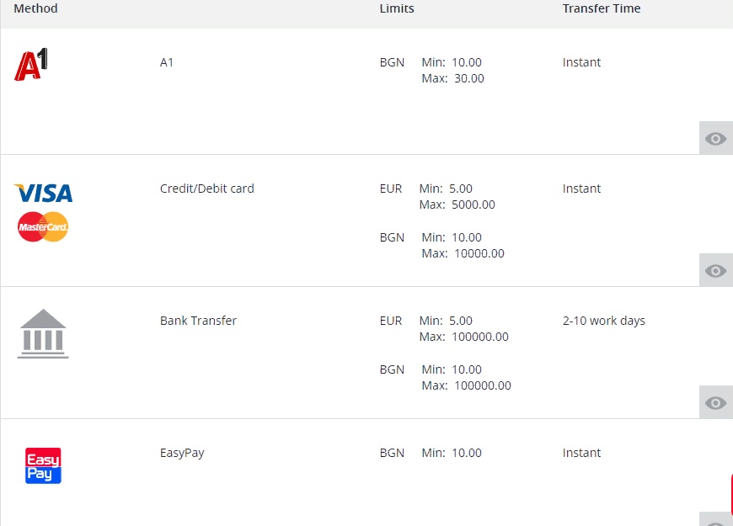This screenshot has width=733, height=526.
Task: Click the VISA logo
Action: (44, 193)
